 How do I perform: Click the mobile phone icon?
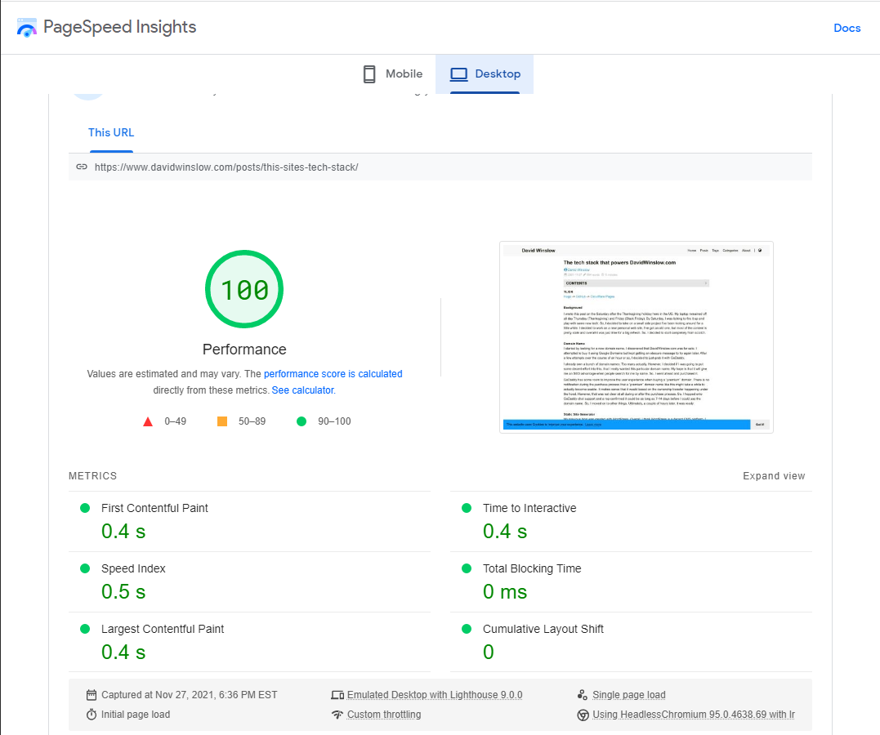(x=369, y=74)
